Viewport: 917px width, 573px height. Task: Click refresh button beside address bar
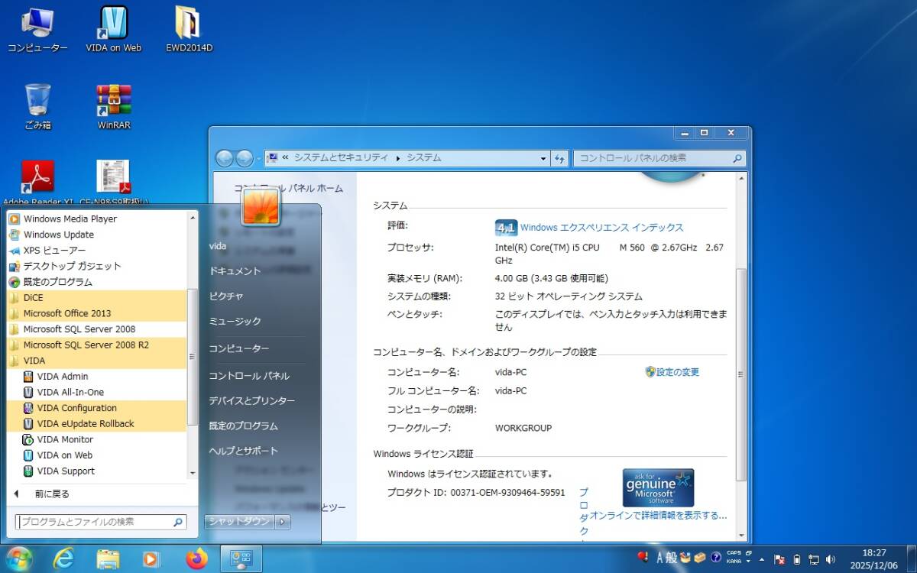point(560,158)
